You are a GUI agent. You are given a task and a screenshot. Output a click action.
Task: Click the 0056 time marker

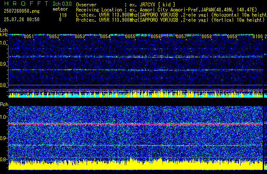(156, 36)
